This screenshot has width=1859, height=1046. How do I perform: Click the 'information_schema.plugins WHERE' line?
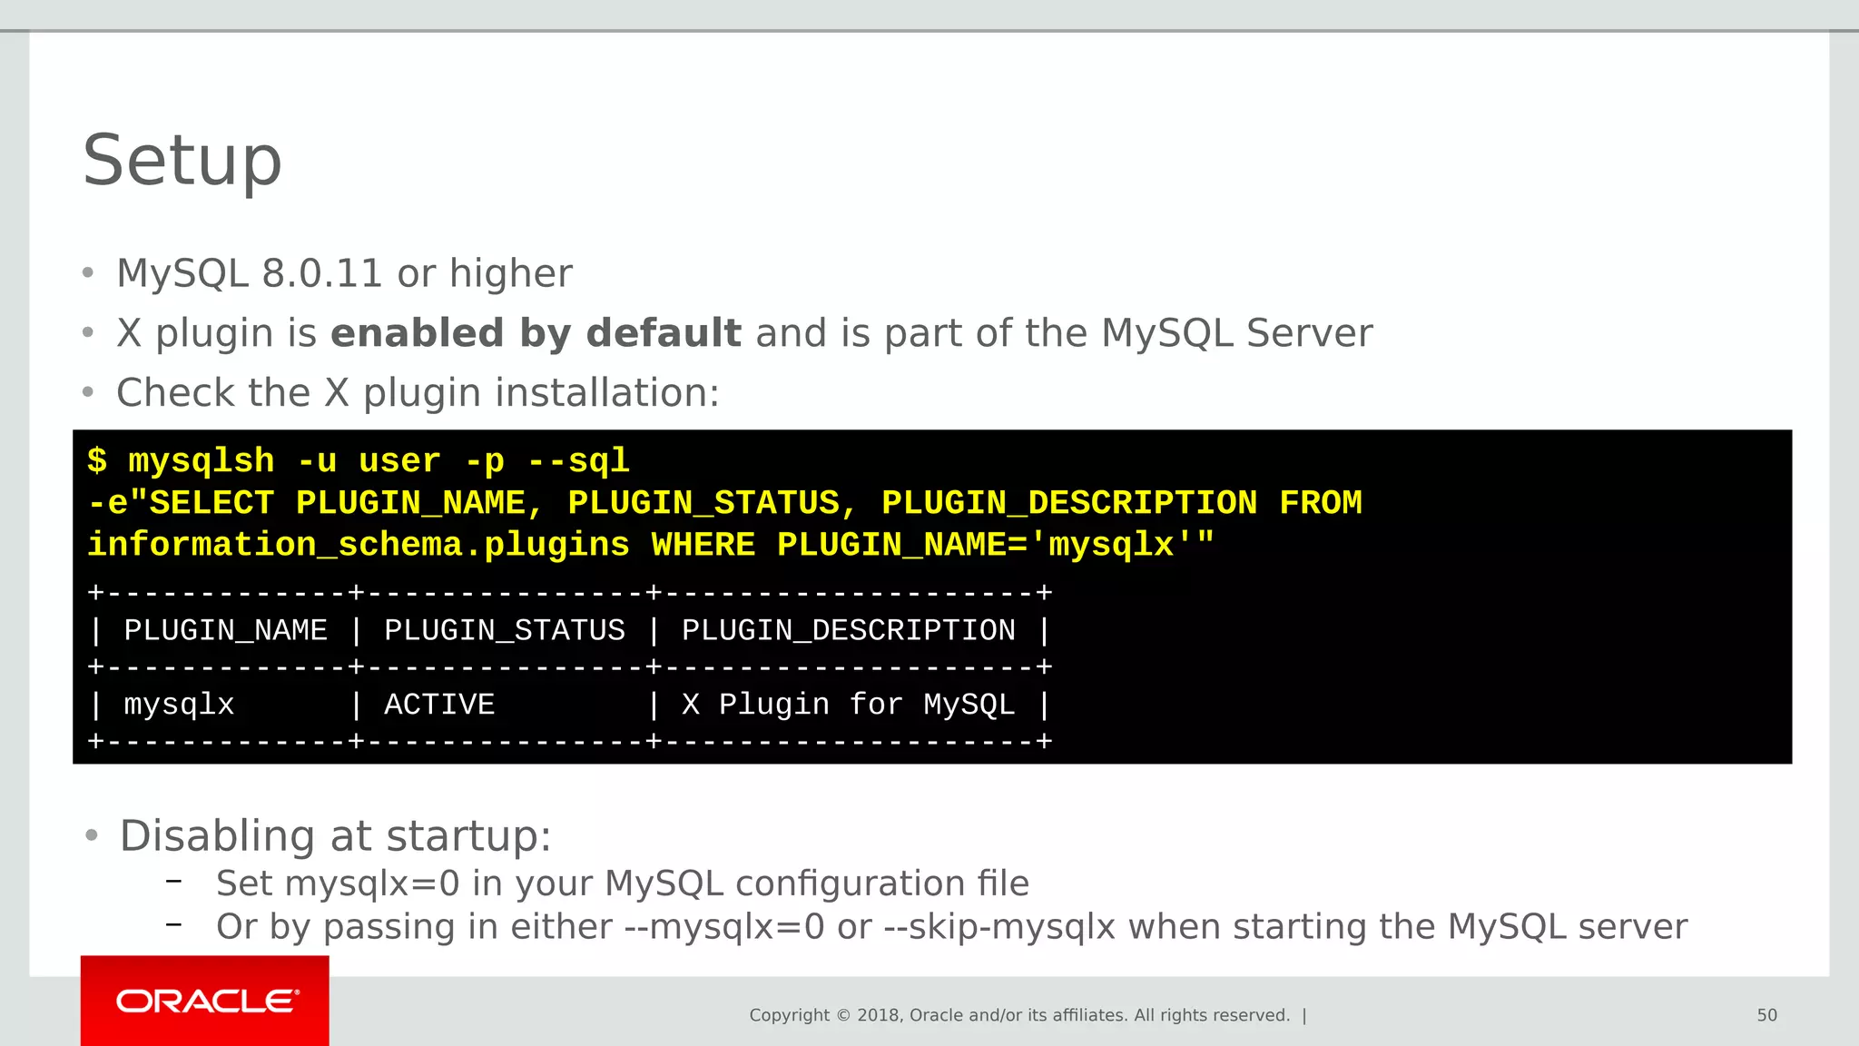point(651,545)
